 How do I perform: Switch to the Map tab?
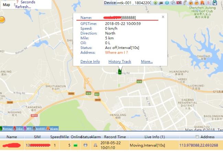click(7, 5)
